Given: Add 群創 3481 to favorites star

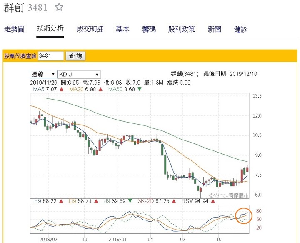Looking at the screenshot, I should [x=59, y=7].
